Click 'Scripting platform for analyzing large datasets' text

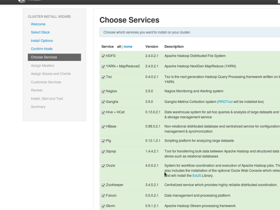(199, 141)
